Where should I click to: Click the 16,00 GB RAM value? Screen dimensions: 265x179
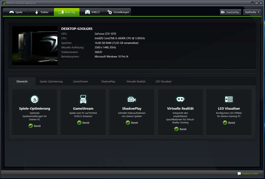tap(117, 43)
